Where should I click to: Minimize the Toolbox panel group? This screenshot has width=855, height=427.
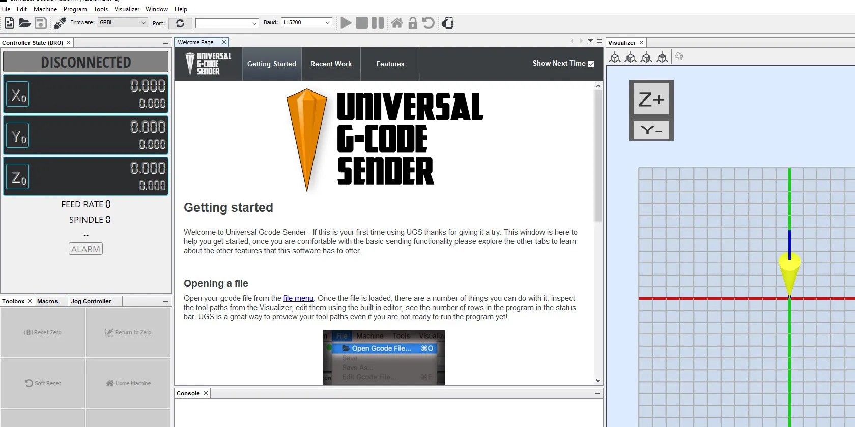166,301
